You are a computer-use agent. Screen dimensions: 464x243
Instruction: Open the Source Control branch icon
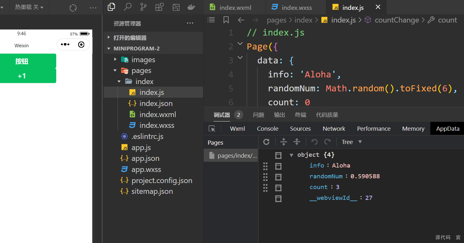click(144, 7)
